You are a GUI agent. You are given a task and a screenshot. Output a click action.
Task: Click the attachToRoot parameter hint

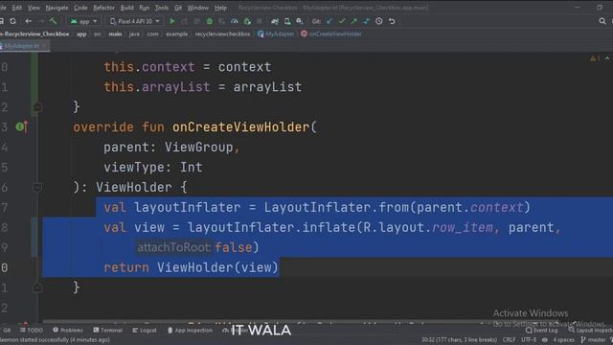click(174, 247)
